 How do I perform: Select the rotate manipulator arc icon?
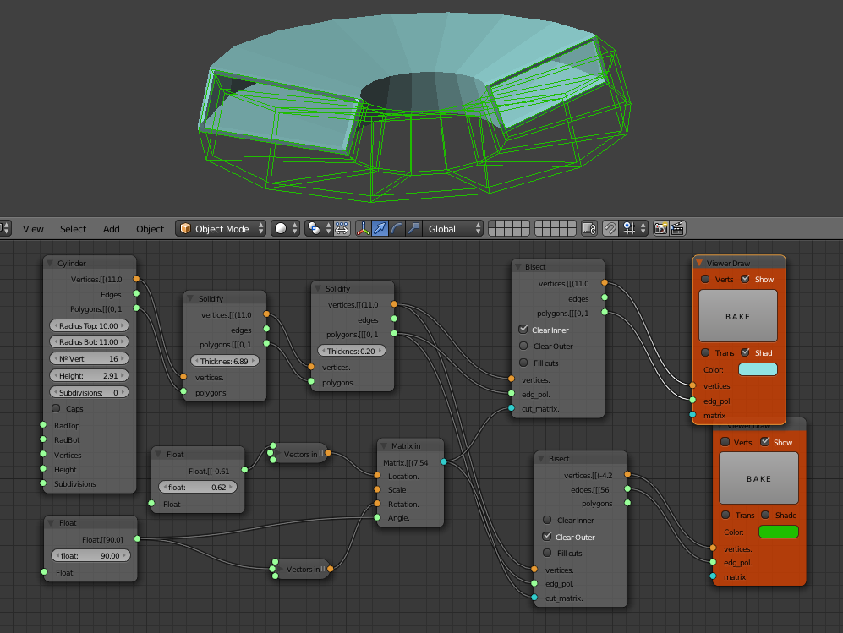tap(397, 228)
